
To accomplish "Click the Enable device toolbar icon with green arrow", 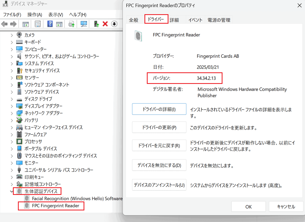I will coord(96,24).
